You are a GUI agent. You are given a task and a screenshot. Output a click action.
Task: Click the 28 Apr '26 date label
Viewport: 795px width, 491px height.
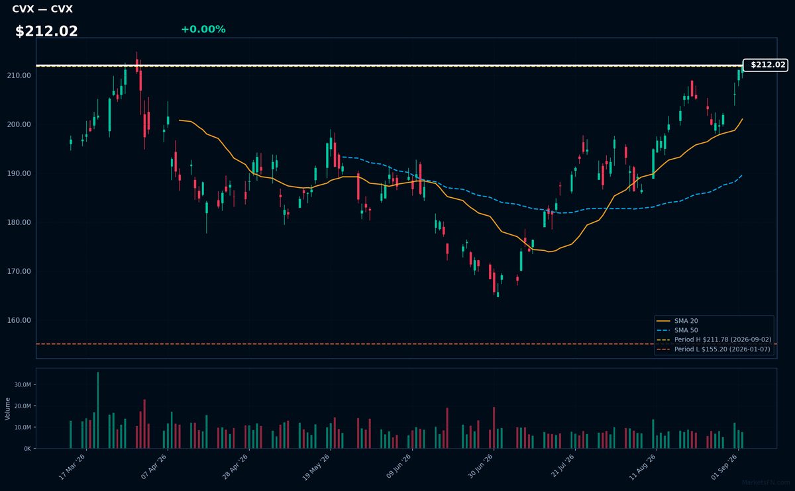click(x=236, y=467)
